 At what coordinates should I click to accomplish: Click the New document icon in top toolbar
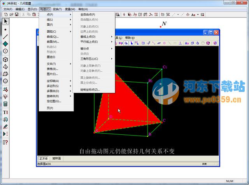[x=6, y=15]
